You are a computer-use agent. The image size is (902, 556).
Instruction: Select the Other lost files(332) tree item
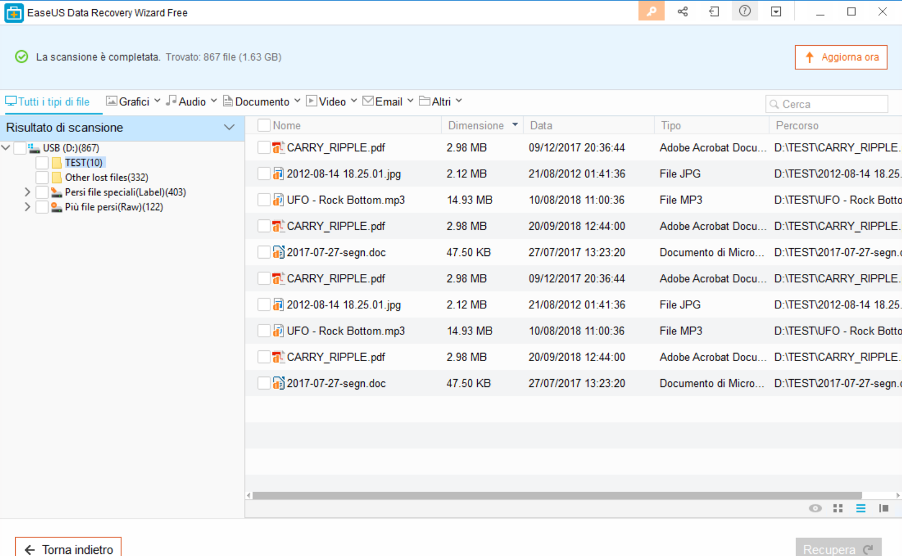tap(106, 177)
